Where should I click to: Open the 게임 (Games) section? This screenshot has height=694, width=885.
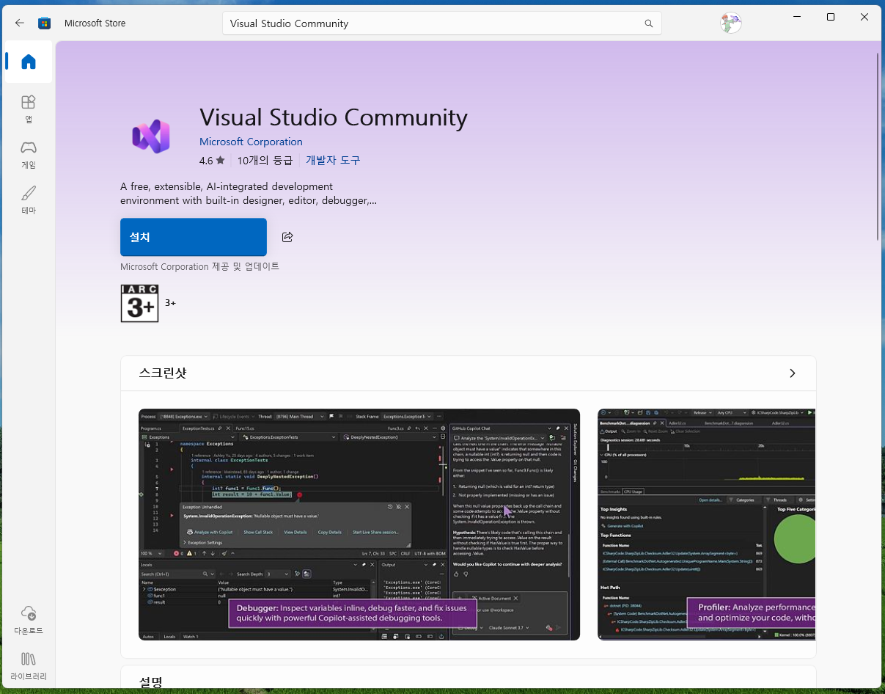point(29,154)
